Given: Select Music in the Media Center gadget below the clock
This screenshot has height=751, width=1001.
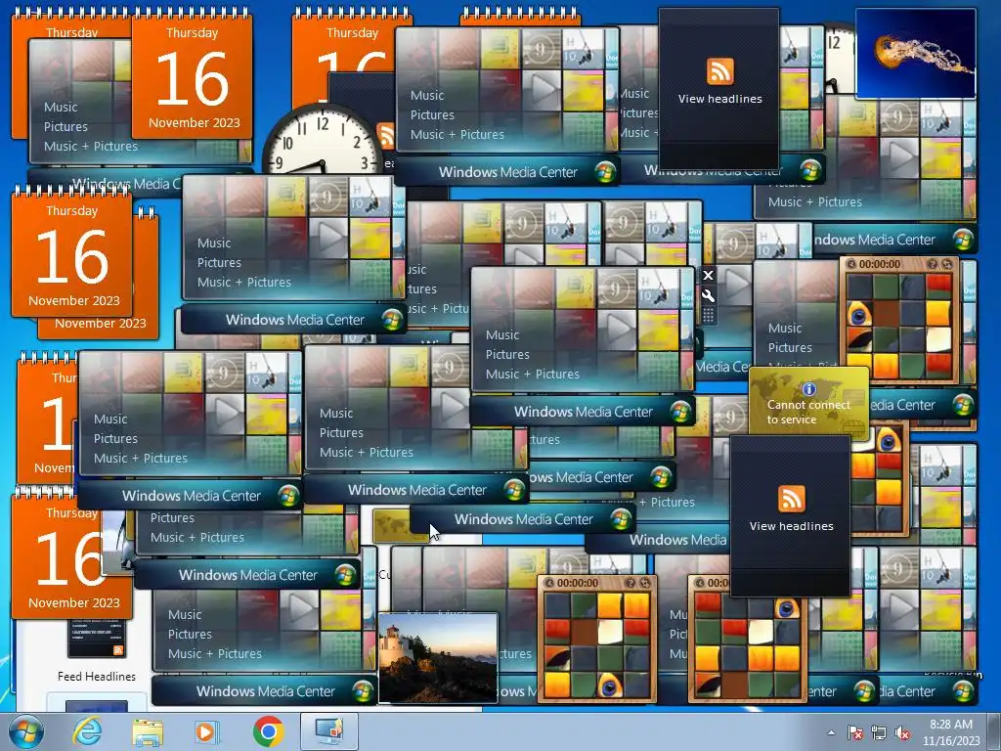Looking at the screenshot, I should [x=214, y=243].
